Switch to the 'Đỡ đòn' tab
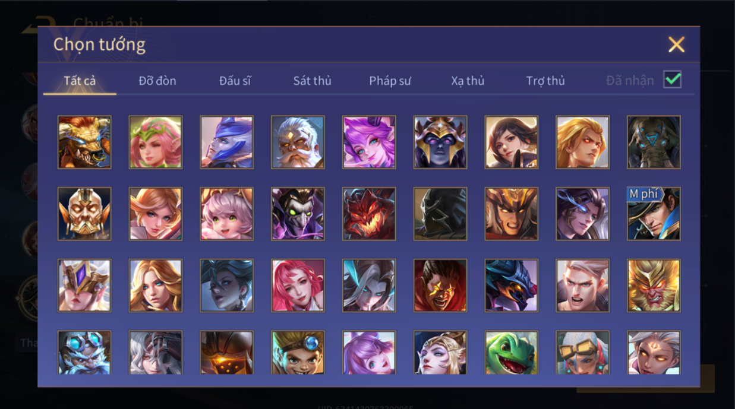 157,81
